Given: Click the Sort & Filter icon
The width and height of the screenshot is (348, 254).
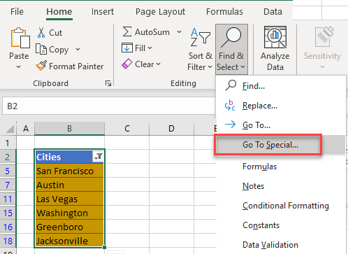Looking at the screenshot, I should (x=200, y=37).
